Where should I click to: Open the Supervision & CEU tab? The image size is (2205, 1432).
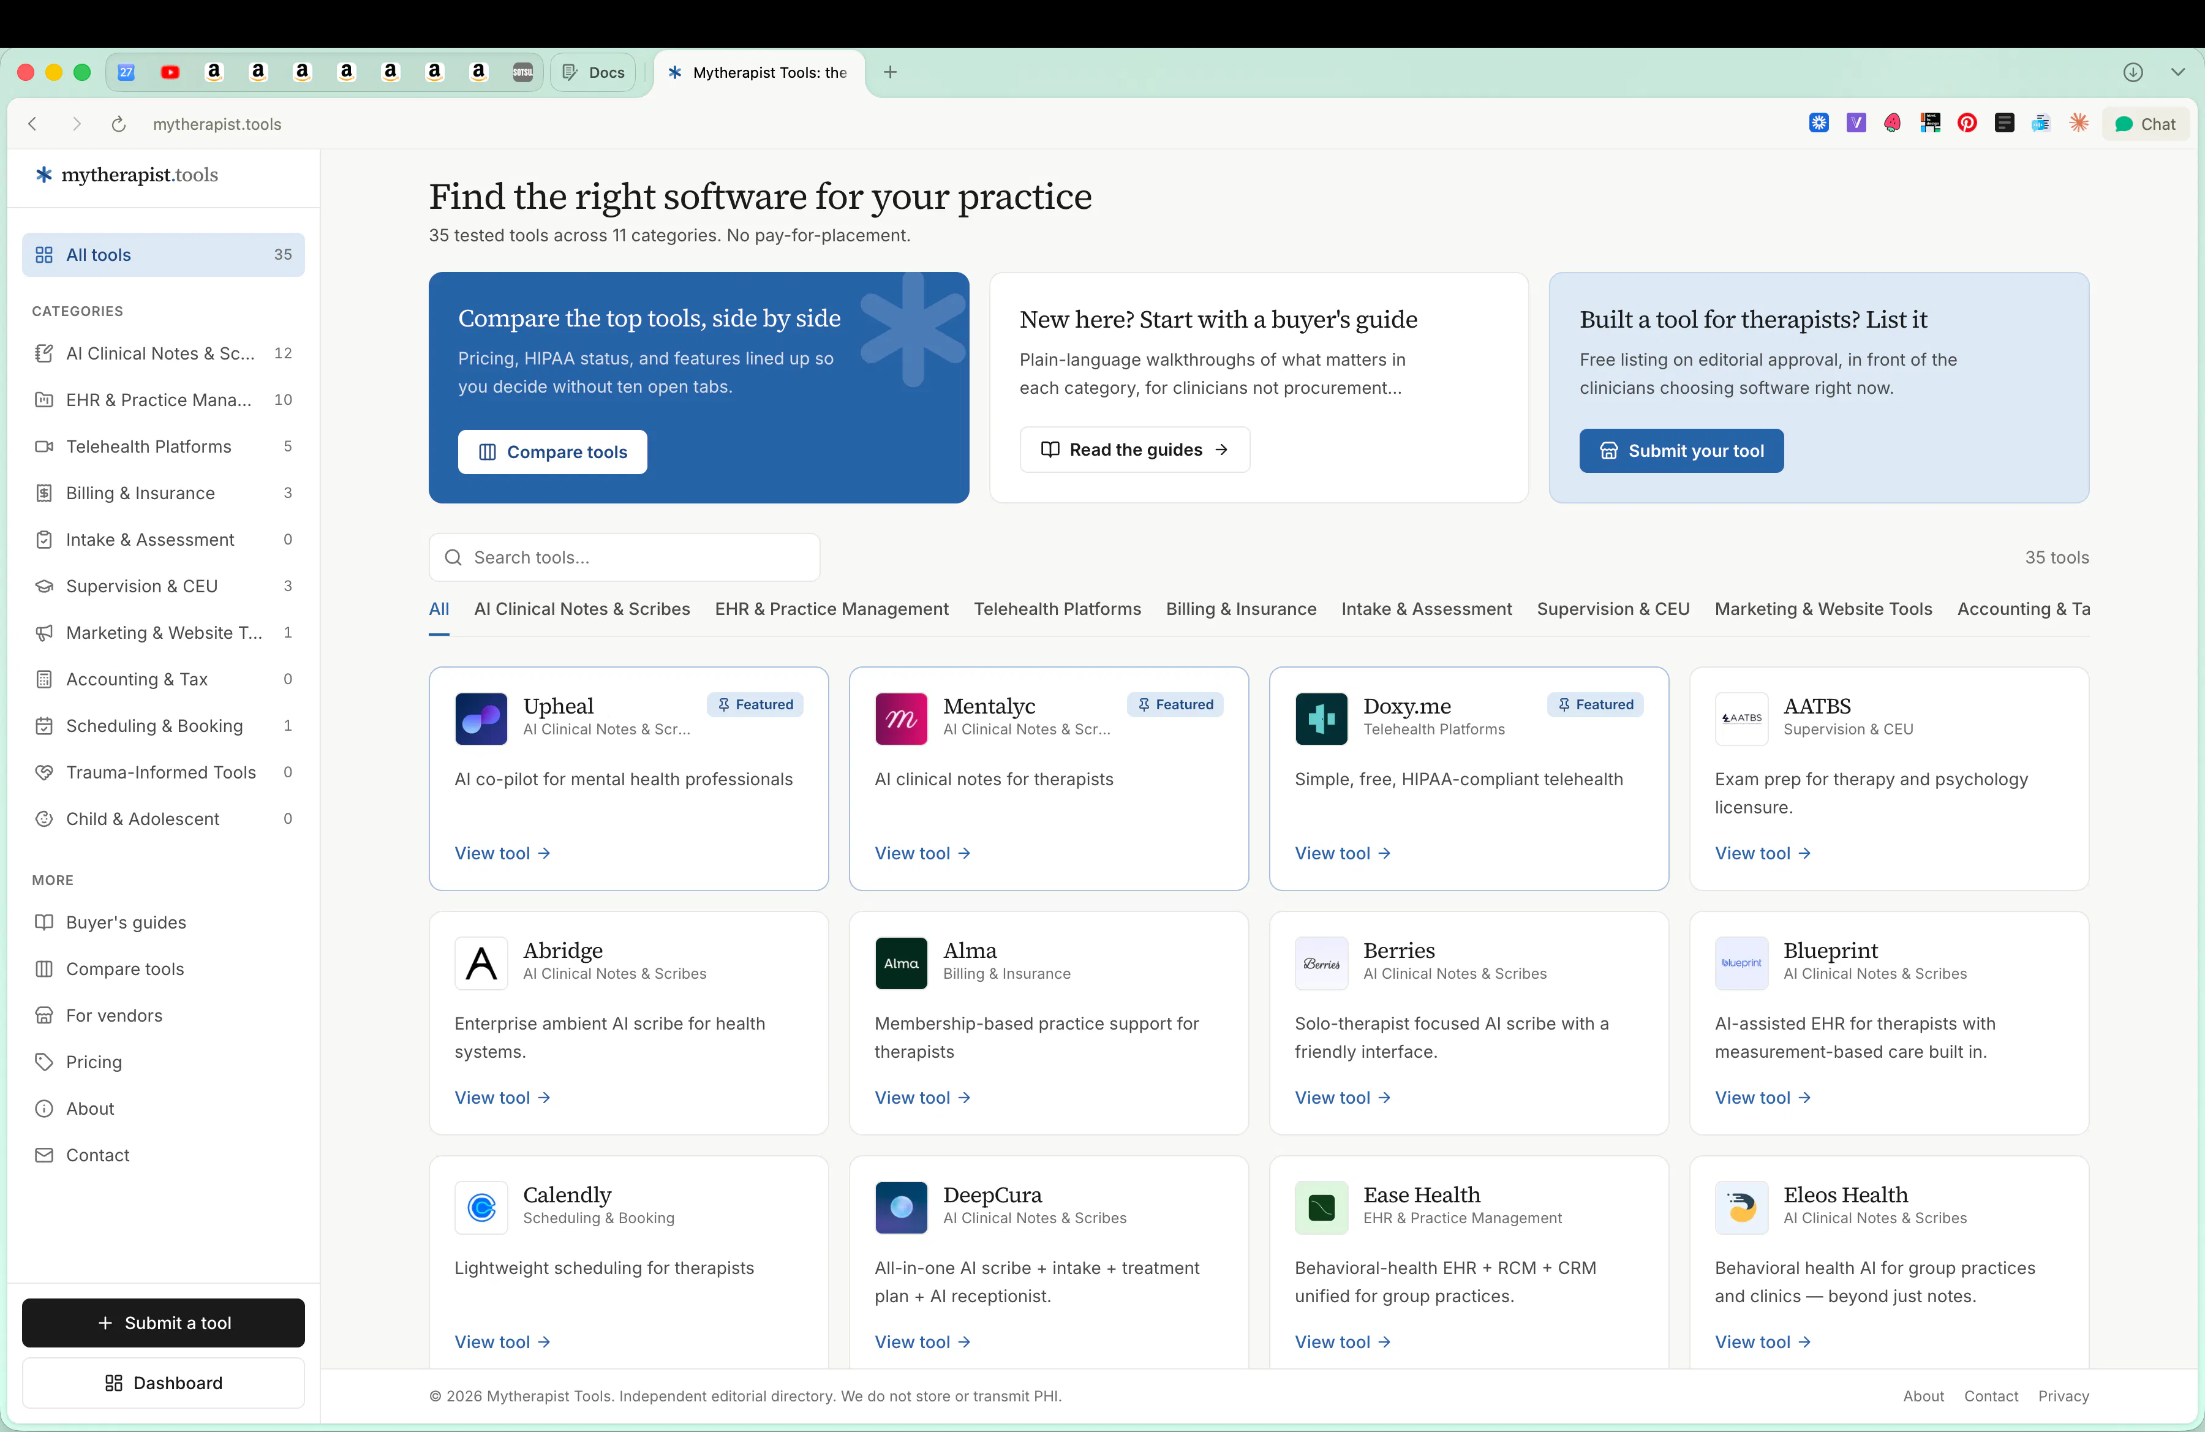point(1612,609)
